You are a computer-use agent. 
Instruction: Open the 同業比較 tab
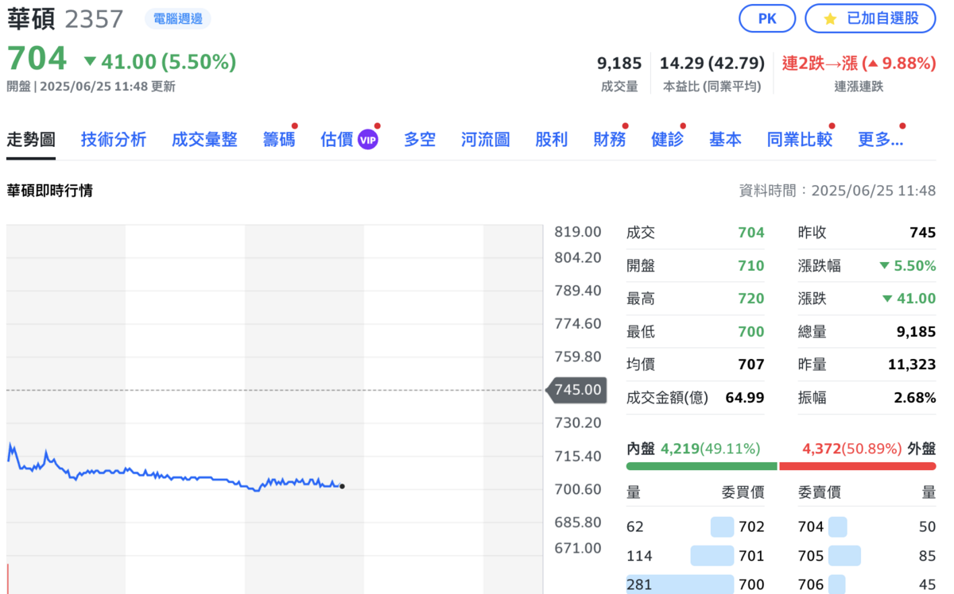[799, 138]
